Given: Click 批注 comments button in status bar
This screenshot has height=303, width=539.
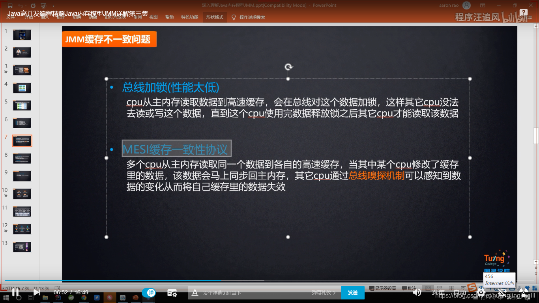Looking at the screenshot, I should (x=409, y=288).
